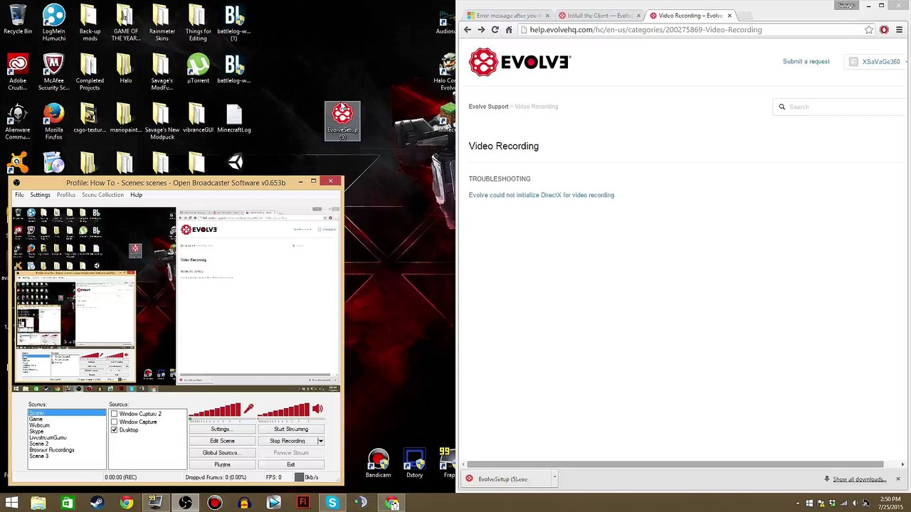911x512 pixels.
Task: Mute desktop audio speaker icon in OBS
Action: (317, 409)
